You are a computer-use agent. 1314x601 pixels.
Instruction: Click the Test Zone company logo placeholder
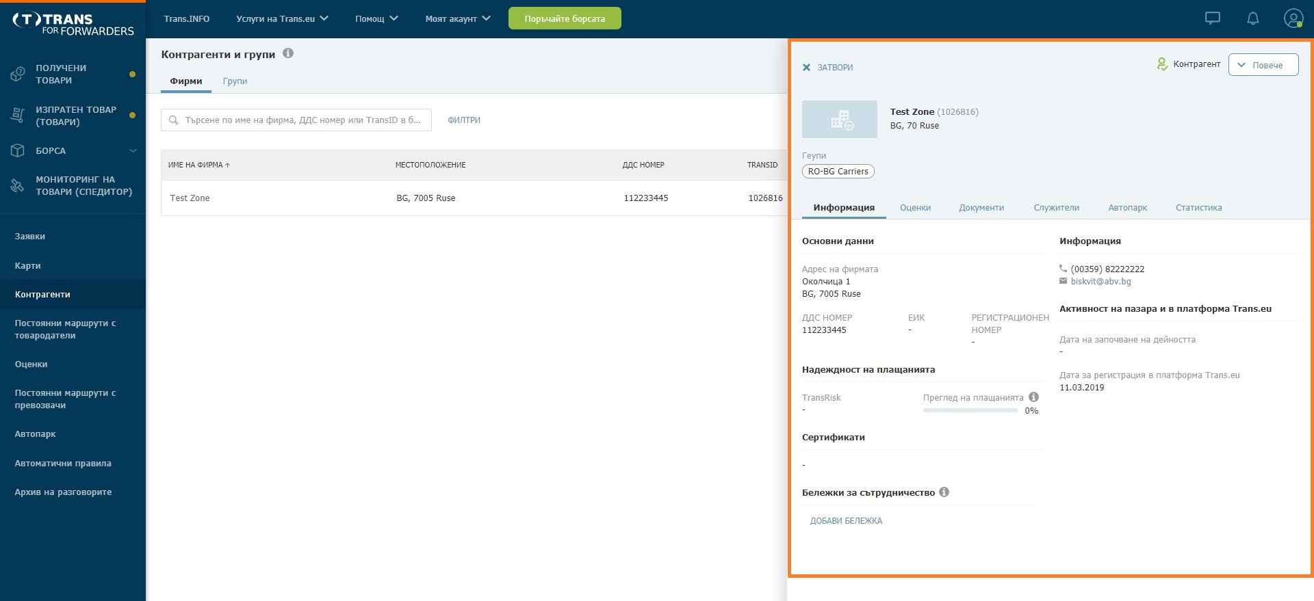pos(840,120)
